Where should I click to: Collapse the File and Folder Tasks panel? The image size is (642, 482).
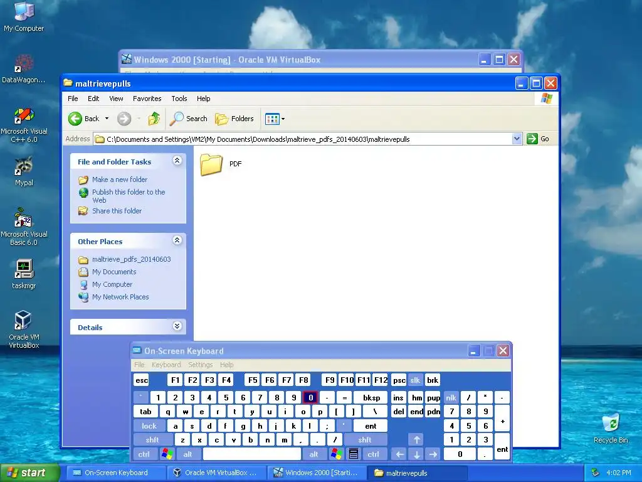177,161
